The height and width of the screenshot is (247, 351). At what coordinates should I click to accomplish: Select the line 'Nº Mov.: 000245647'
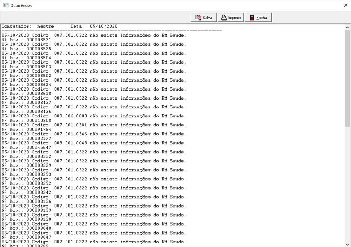27,147
